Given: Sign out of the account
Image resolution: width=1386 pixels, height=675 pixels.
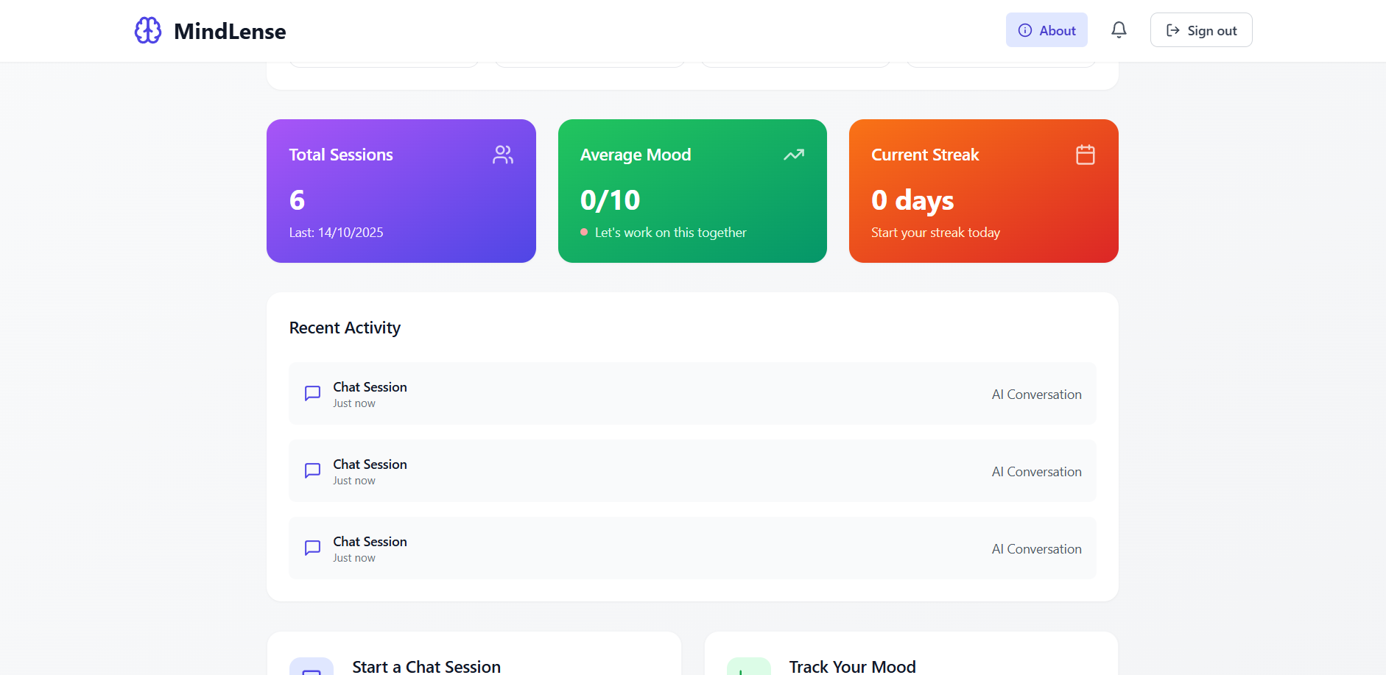Looking at the screenshot, I should click(1201, 30).
